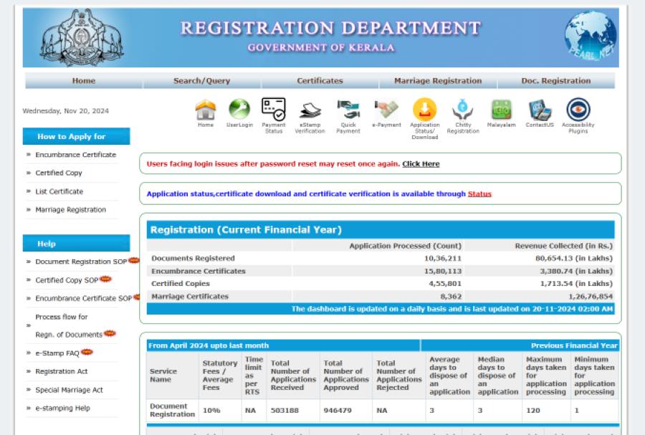Open the Registration Act link
The image size is (645, 435).
tap(62, 371)
